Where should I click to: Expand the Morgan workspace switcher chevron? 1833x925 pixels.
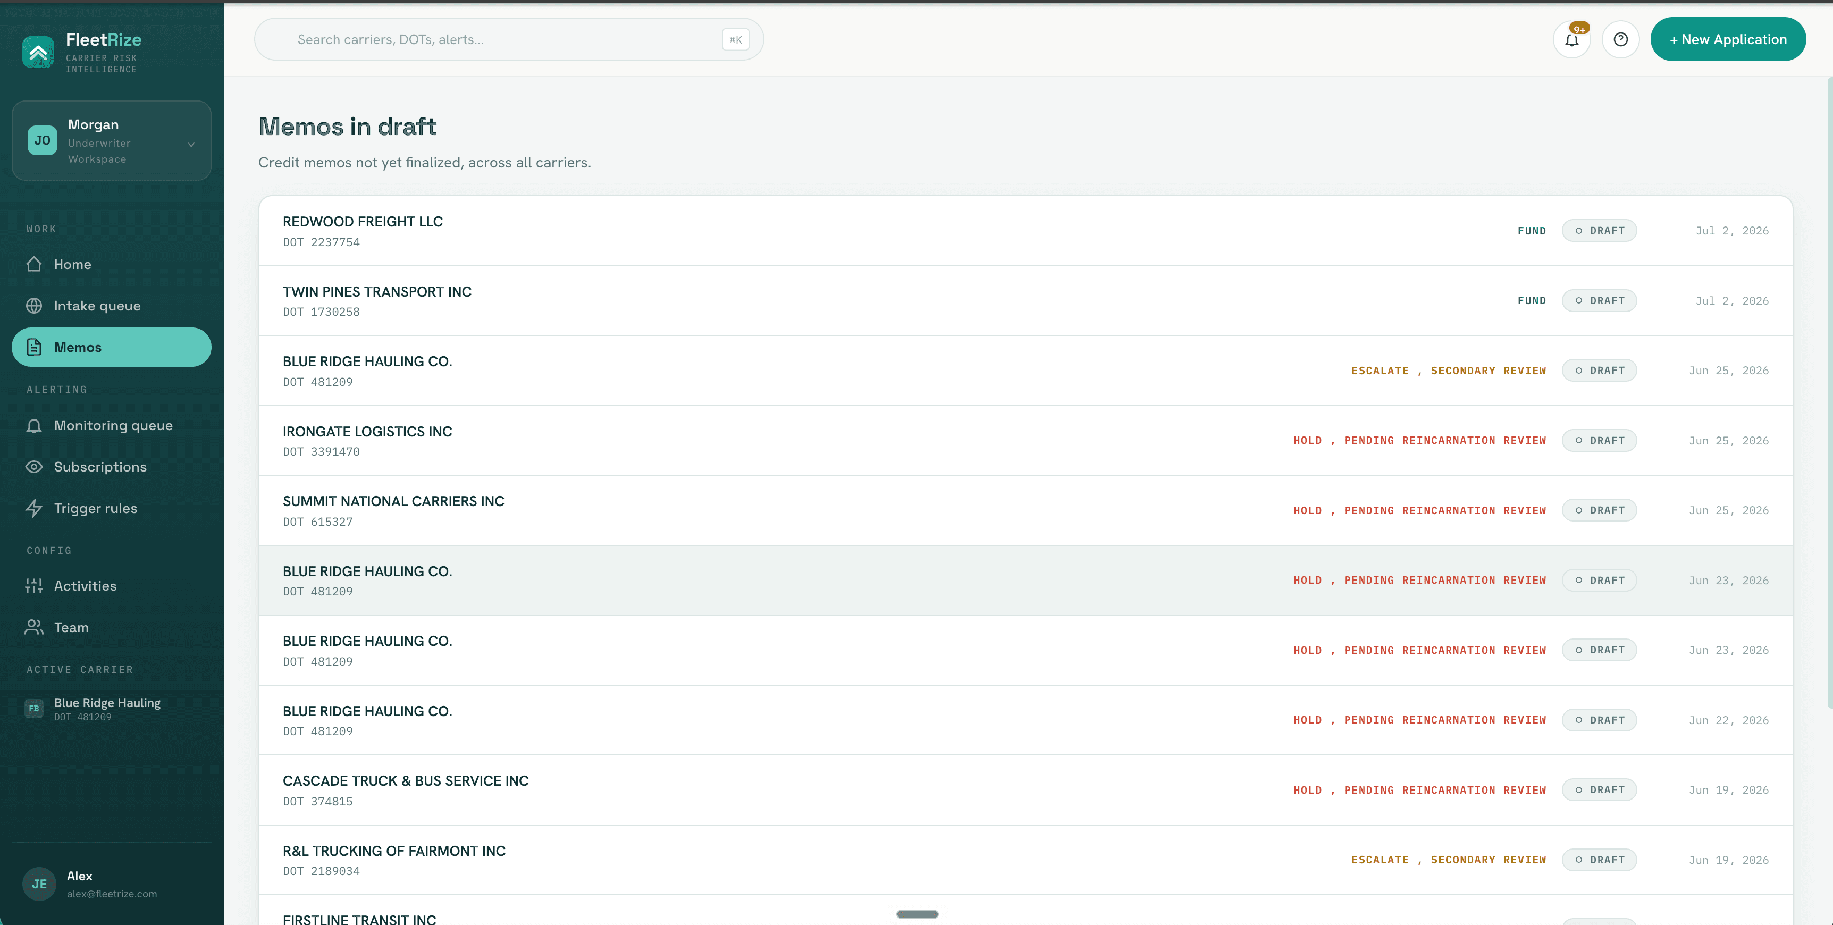coord(191,145)
